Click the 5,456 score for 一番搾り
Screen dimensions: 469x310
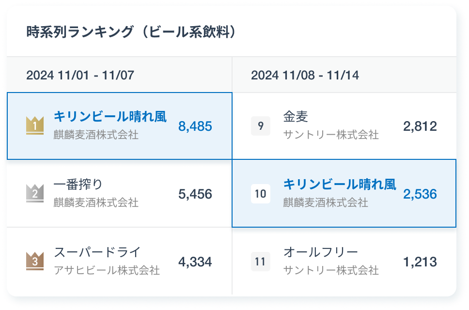pos(195,194)
